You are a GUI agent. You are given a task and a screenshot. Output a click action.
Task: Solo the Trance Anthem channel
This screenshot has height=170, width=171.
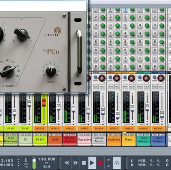147,86
